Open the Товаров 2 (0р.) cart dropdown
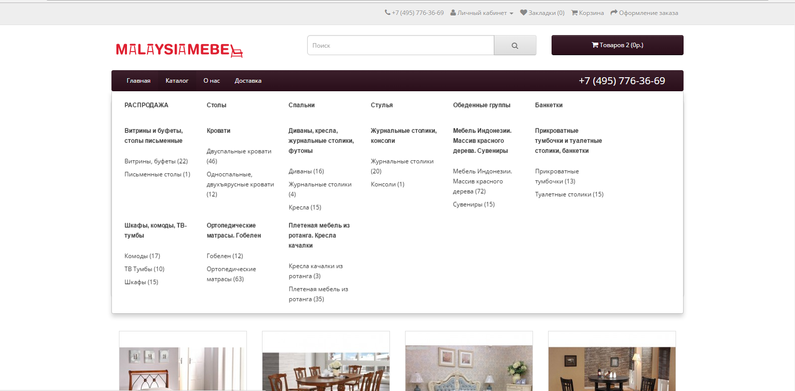Viewport: 795px width, 391px height. (617, 45)
